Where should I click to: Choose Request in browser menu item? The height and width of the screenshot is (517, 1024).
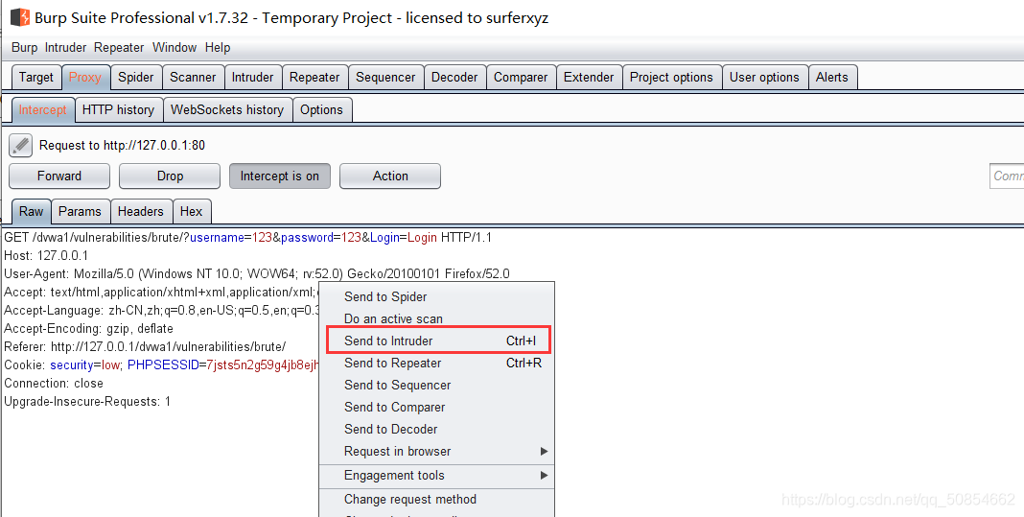pos(436,451)
